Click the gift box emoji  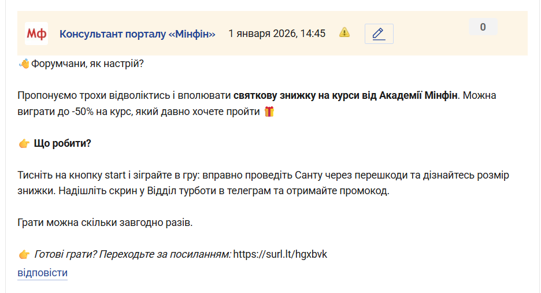[269, 112]
